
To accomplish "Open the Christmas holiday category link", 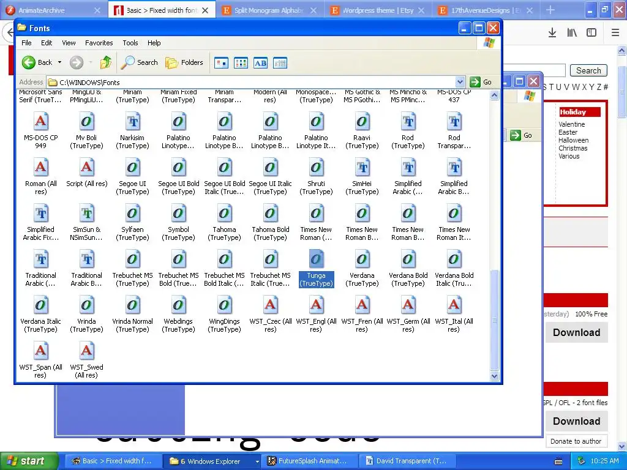I will (573, 148).
